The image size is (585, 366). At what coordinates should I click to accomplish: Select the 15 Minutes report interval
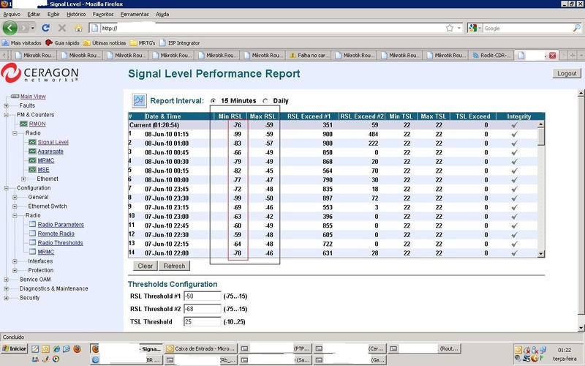213,101
